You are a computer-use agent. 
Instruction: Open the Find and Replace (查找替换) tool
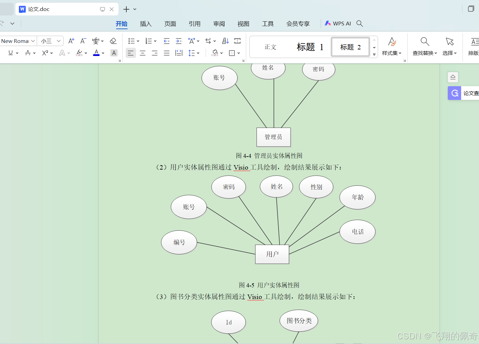425,46
